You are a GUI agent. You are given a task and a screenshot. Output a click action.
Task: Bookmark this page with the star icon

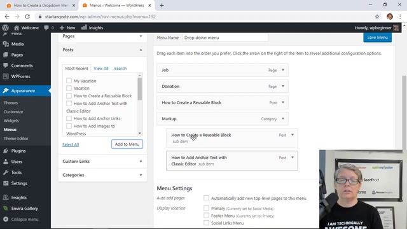coord(377,17)
